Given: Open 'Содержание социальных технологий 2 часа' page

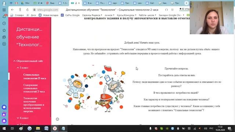Looking at the screenshot, I should pyautogui.click(x=34, y=88).
